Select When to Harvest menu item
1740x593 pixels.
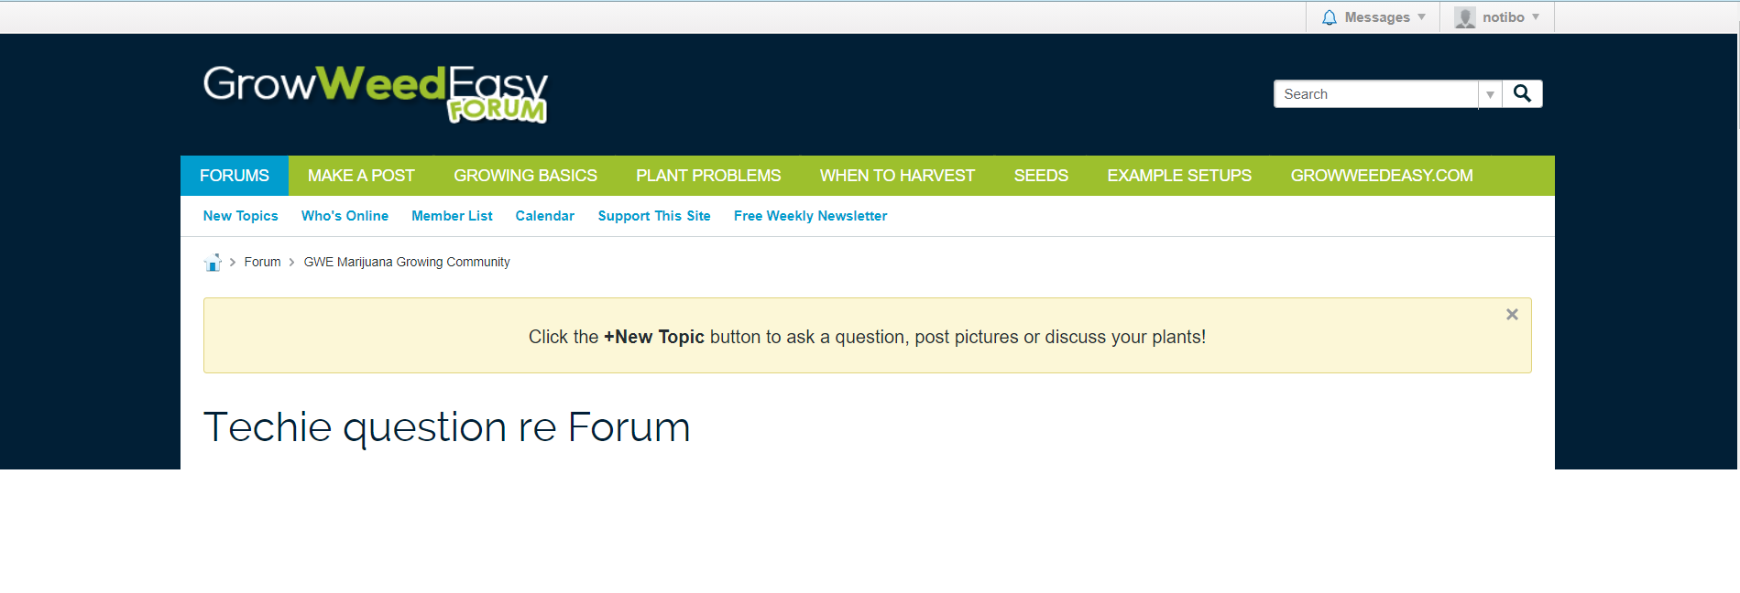897,176
